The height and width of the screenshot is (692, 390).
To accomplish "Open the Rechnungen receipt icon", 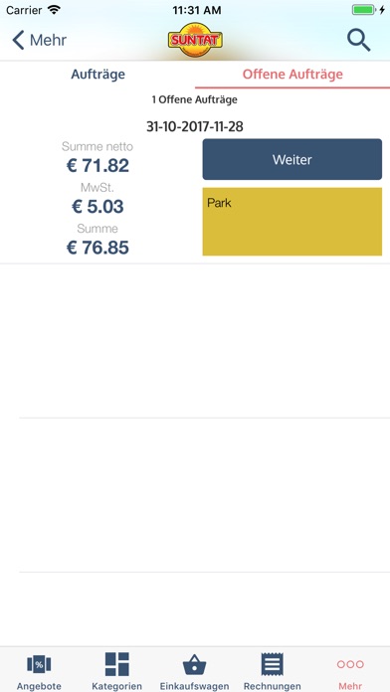I will point(272,664).
